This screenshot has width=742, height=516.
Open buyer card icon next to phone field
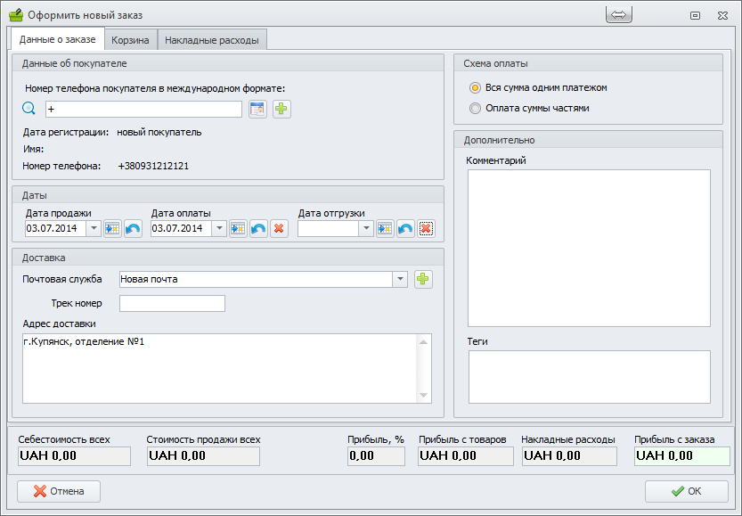point(257,109)
